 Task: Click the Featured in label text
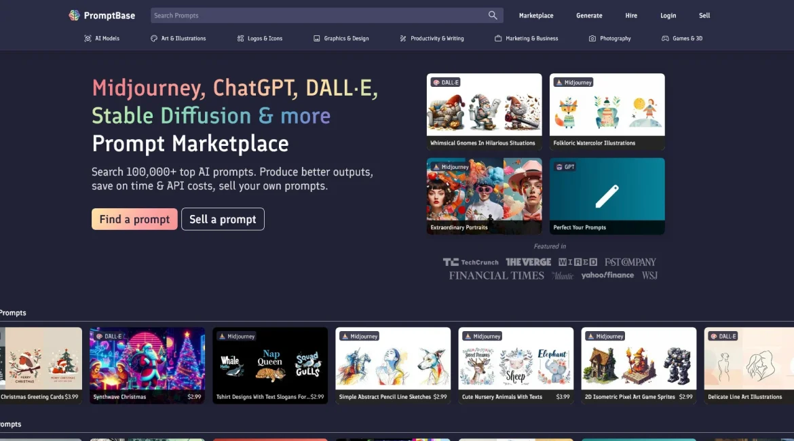pos(550,246)
